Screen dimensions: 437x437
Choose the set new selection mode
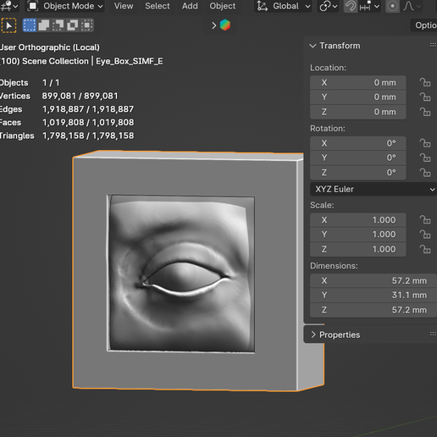pyautogui.click(x=30, y=25)
